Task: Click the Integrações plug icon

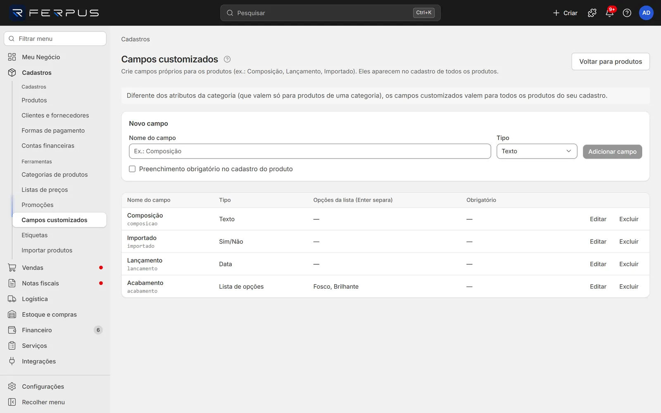Action: 12,361
